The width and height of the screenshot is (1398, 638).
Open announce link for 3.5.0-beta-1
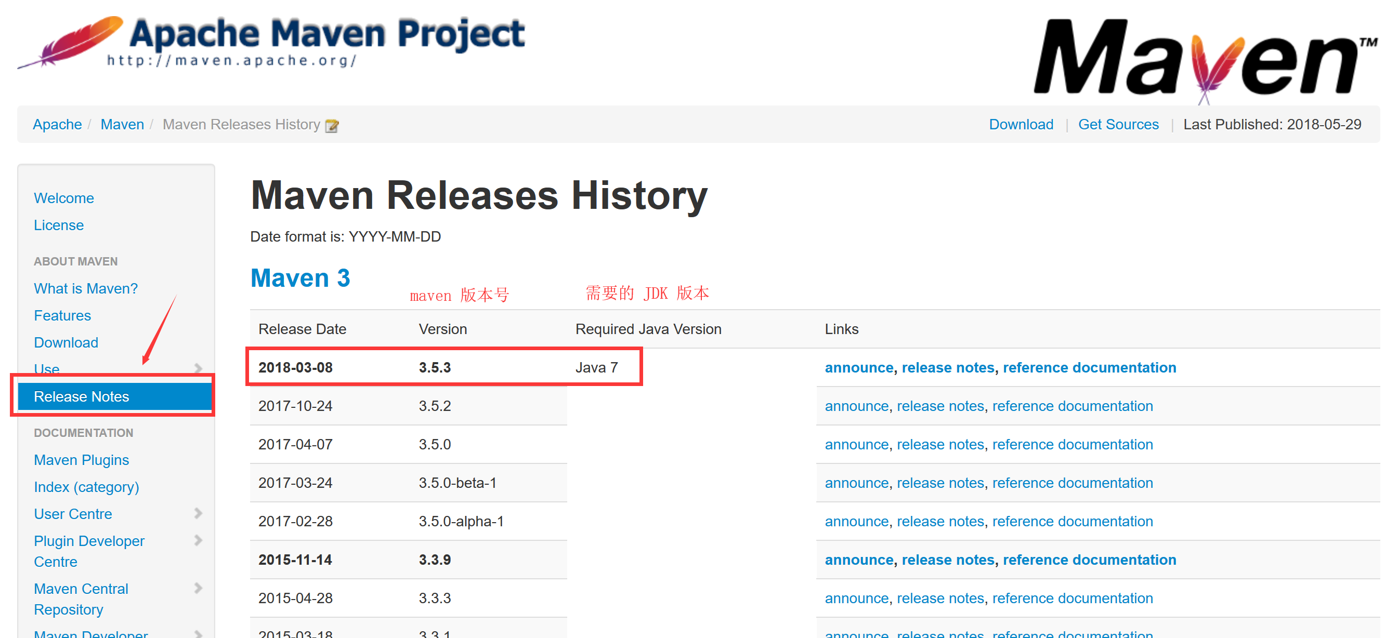(x=856, y=483)
